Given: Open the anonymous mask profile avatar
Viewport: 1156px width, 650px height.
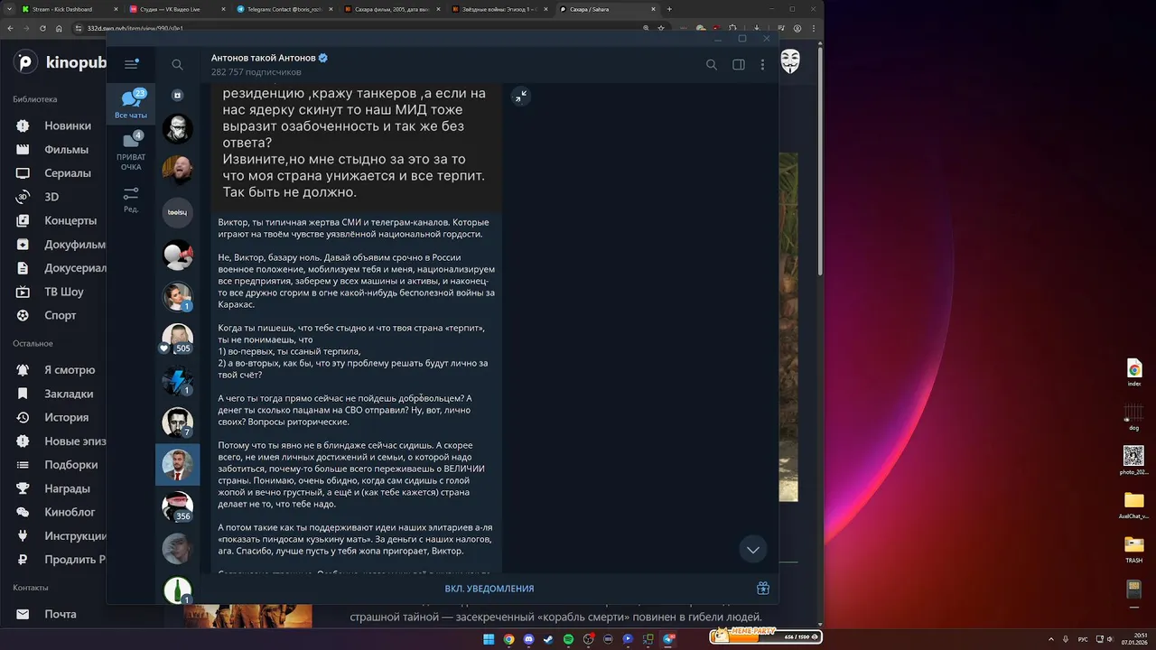Looking at the screenshot, I should point(790,61).
